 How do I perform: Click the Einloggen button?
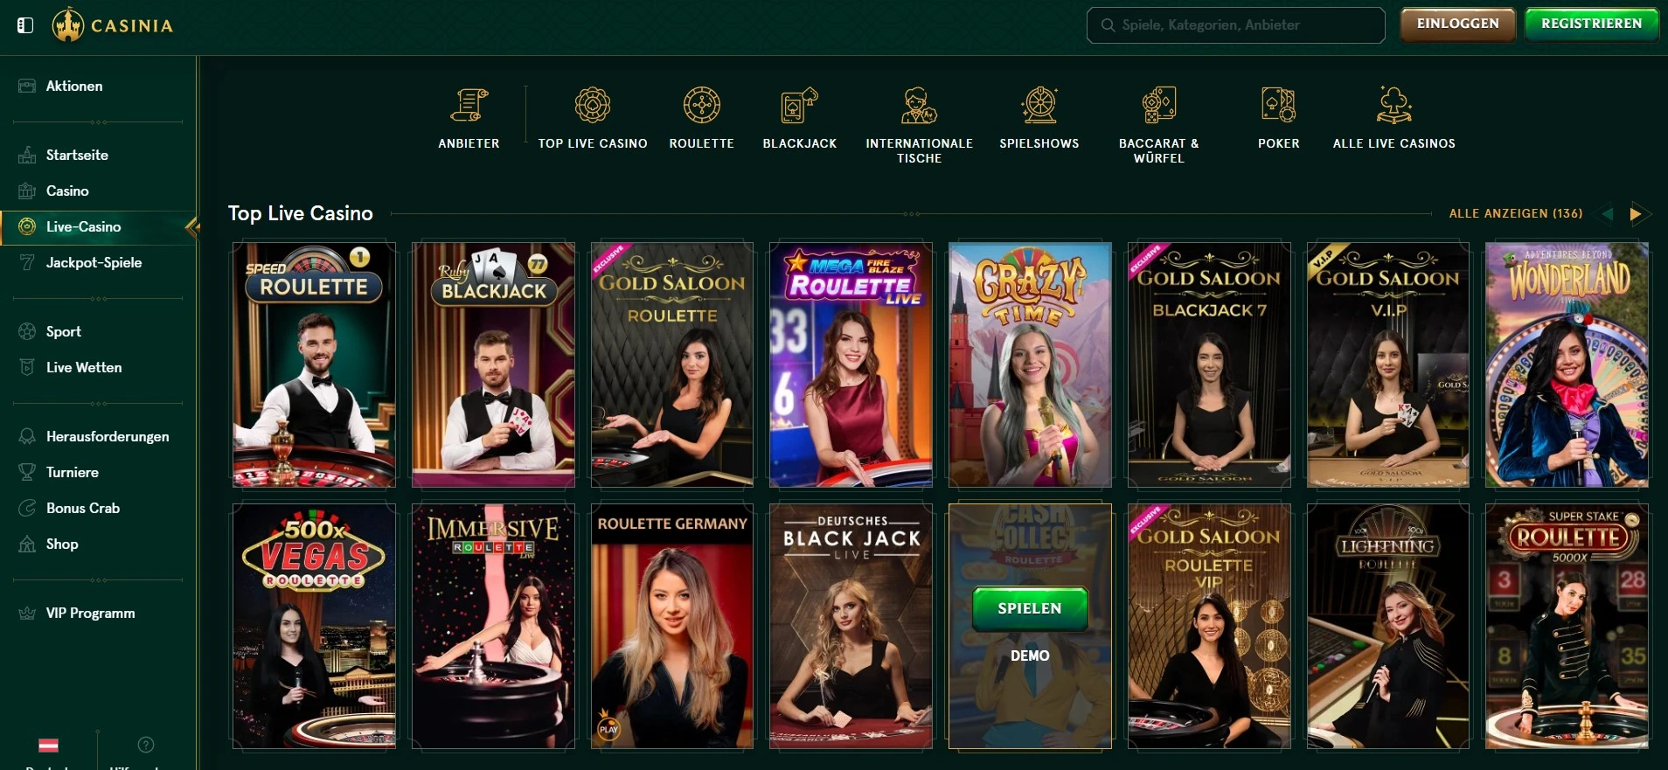pyautogui.click(x=1457, y=24)
